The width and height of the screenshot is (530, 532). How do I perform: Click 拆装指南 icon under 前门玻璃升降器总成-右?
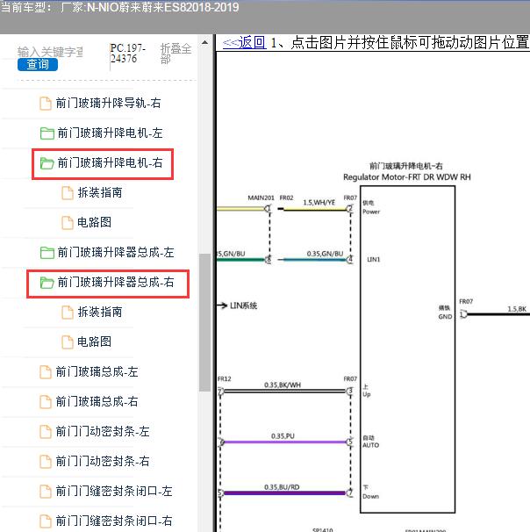click(68, 313)
